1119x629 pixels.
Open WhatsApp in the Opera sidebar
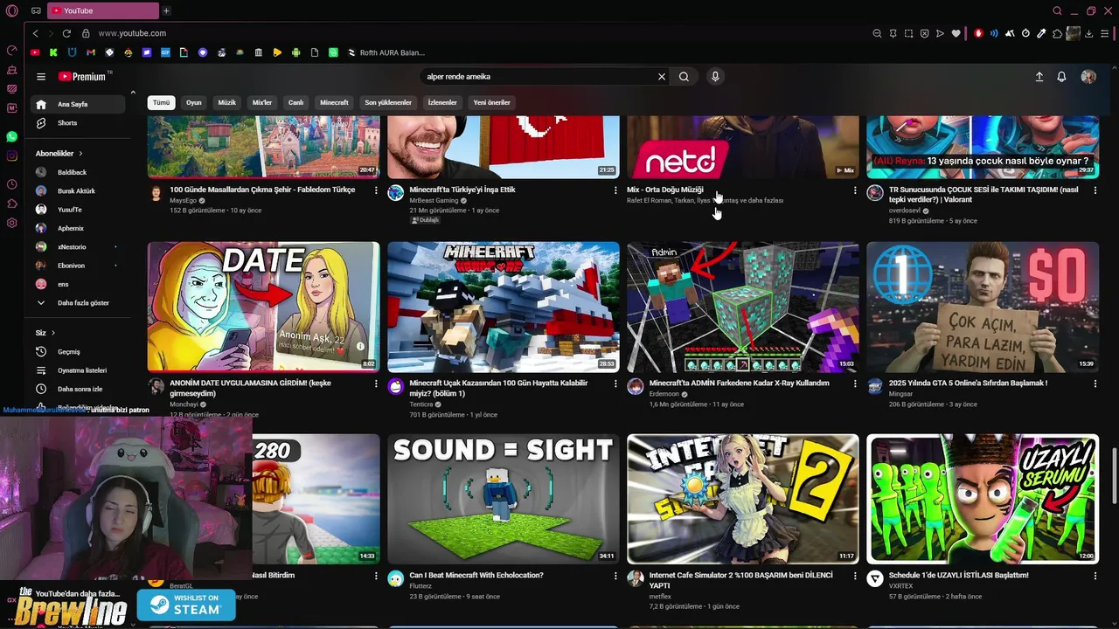[x=11, y=137]
